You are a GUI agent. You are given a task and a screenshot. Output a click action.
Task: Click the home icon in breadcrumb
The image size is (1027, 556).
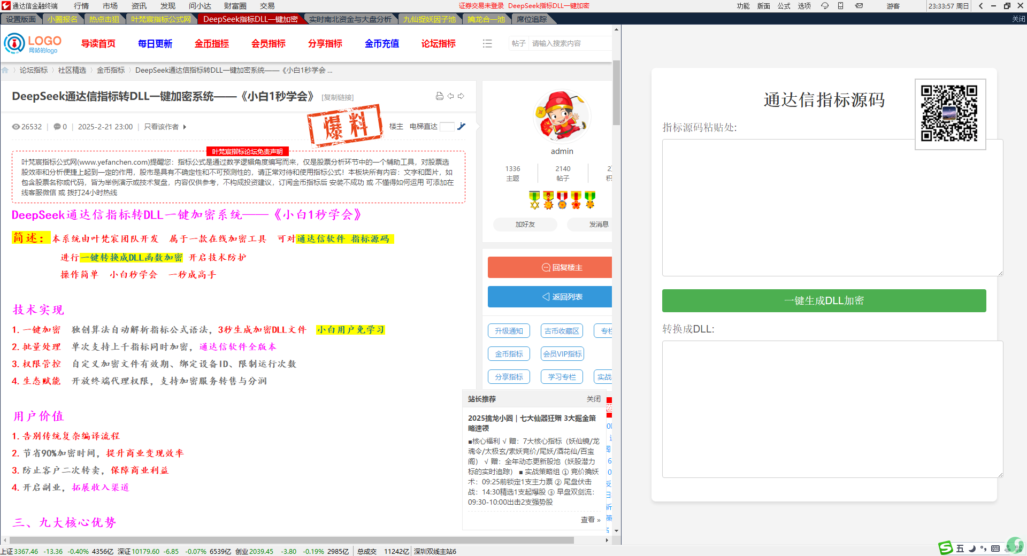click(x=5, y=70)
